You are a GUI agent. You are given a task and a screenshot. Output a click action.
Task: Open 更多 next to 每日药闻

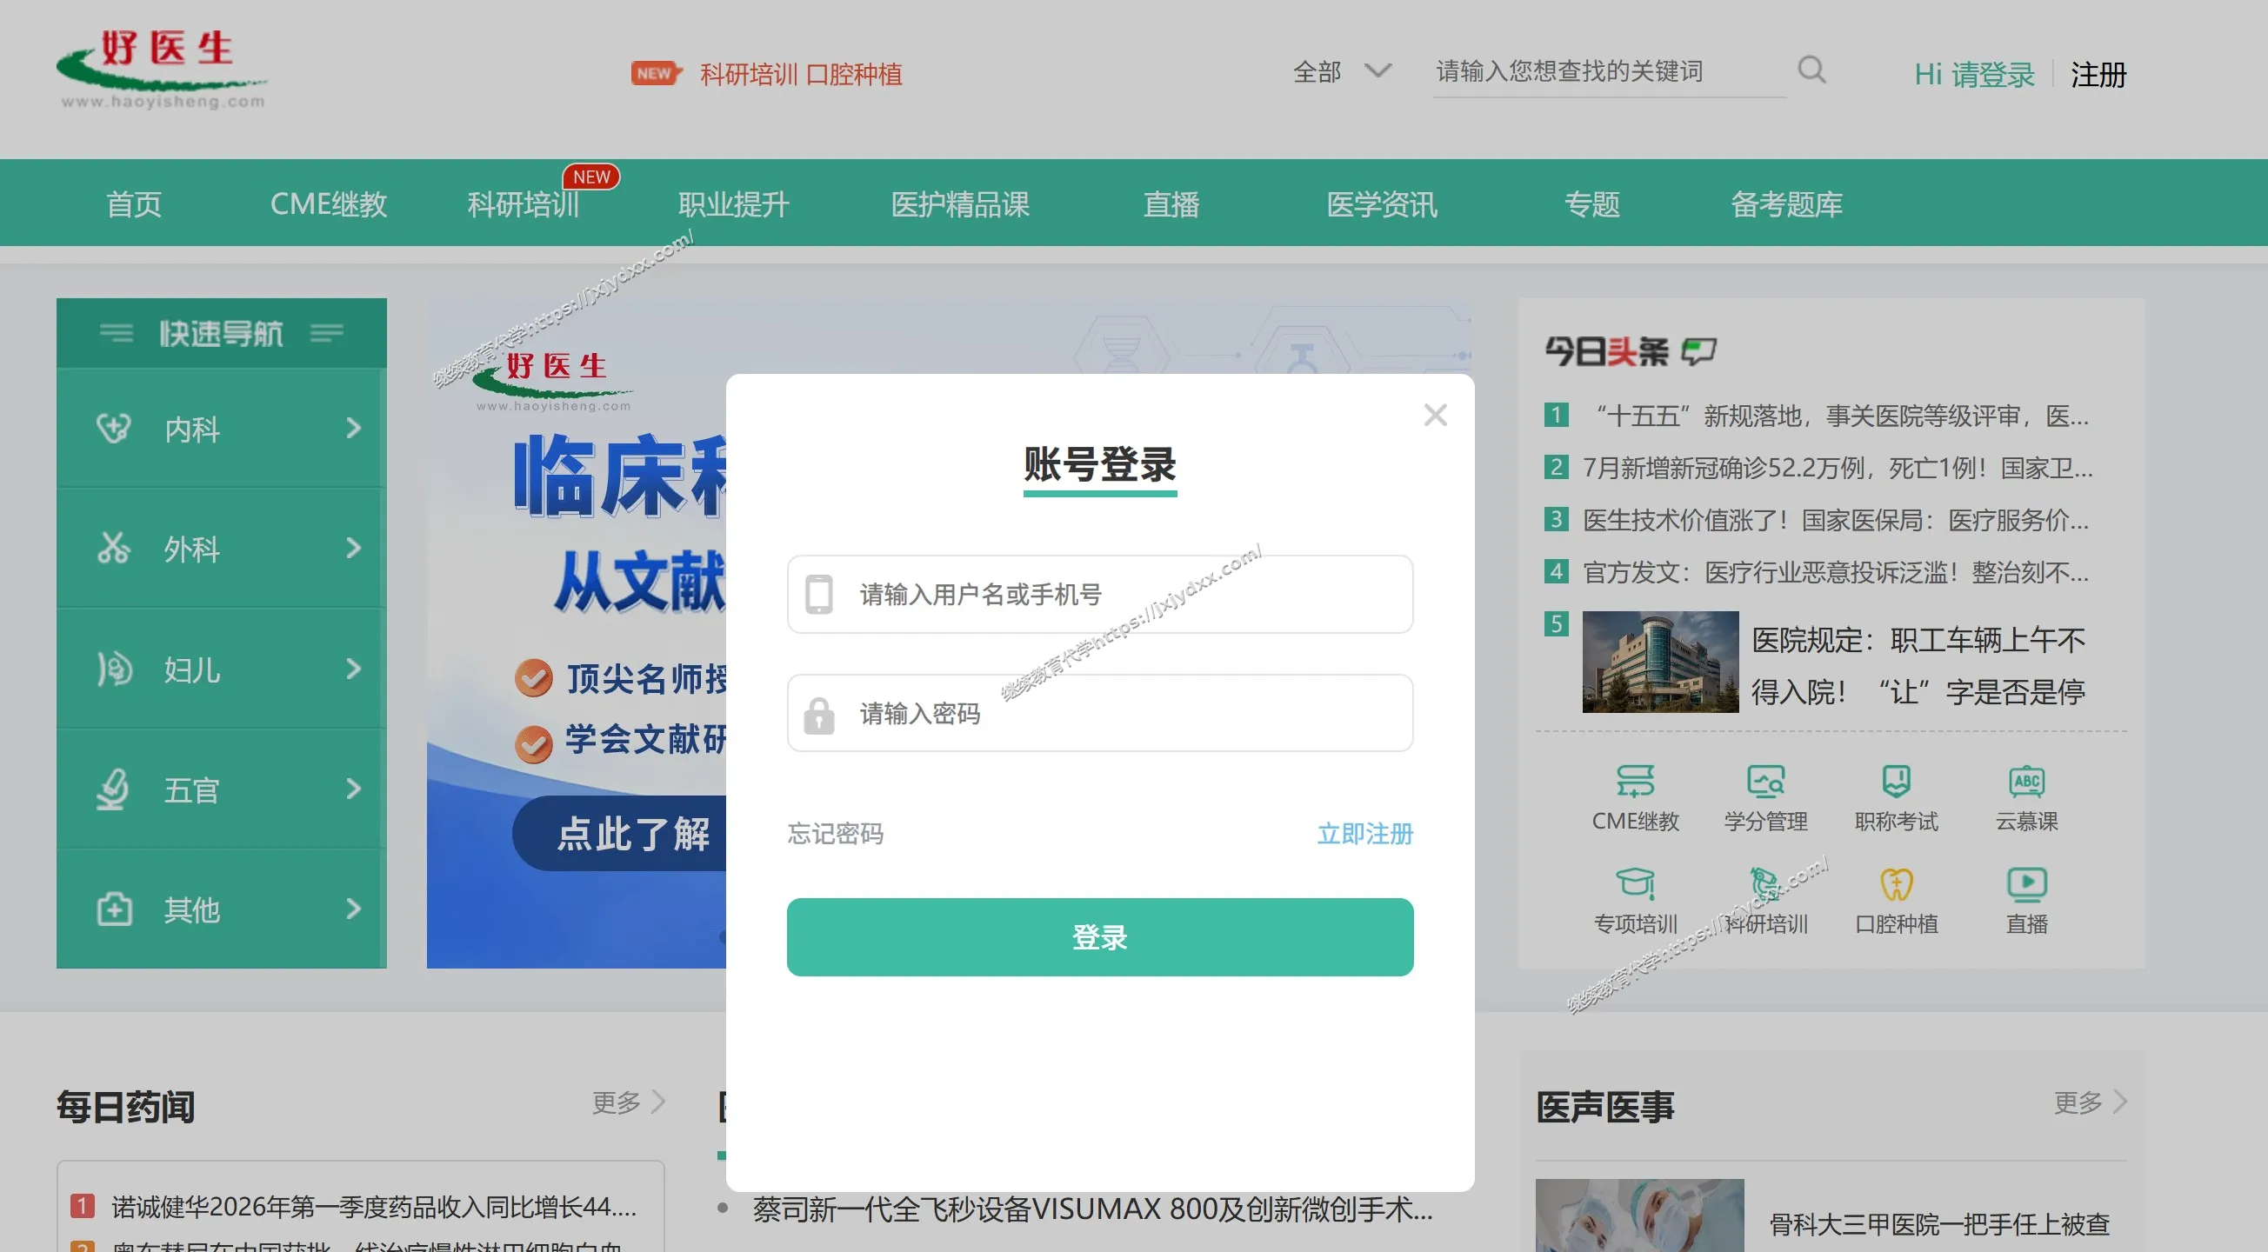(x=628, y=1102)
